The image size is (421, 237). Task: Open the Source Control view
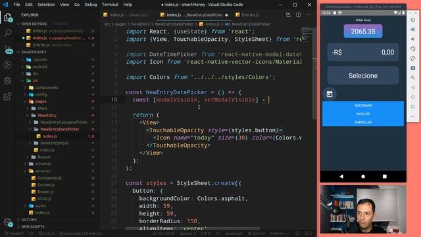(8, 49)
